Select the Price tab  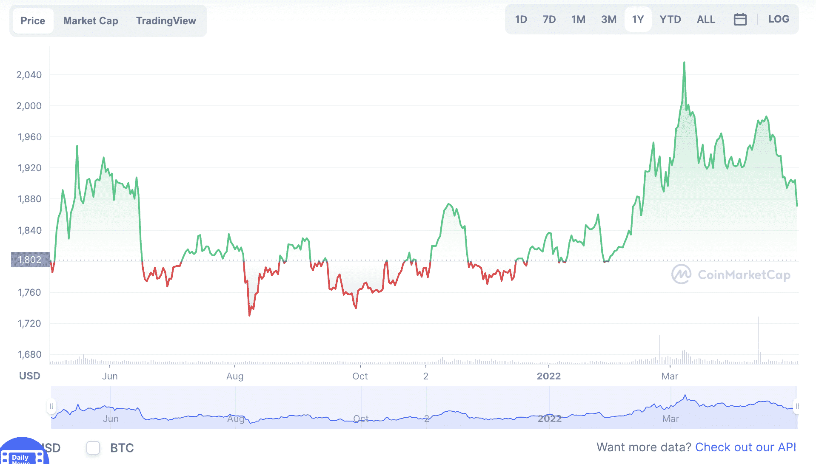pyautogui.click(x=32, y=20)
